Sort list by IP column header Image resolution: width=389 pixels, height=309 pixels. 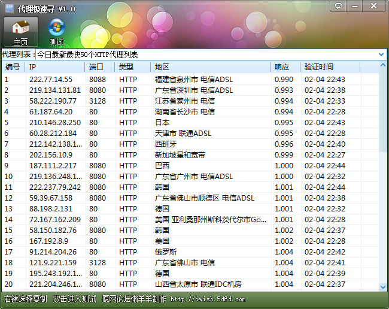click(56, 67)
